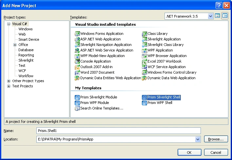Select the Class Library template icon

pos(145,34)
